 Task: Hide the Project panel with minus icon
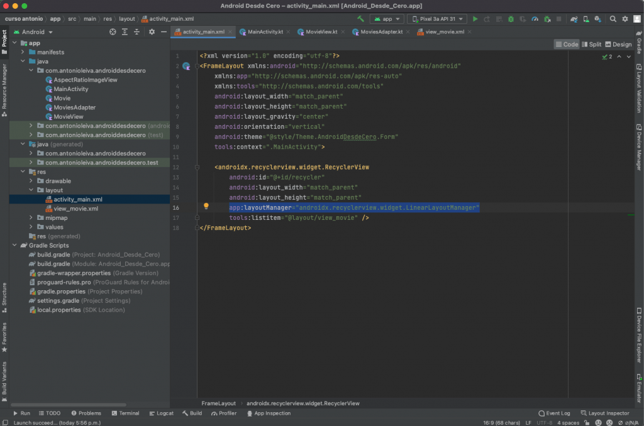pos(164,32)
